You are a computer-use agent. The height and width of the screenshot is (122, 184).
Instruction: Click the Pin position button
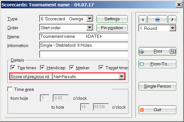point(112,28)
